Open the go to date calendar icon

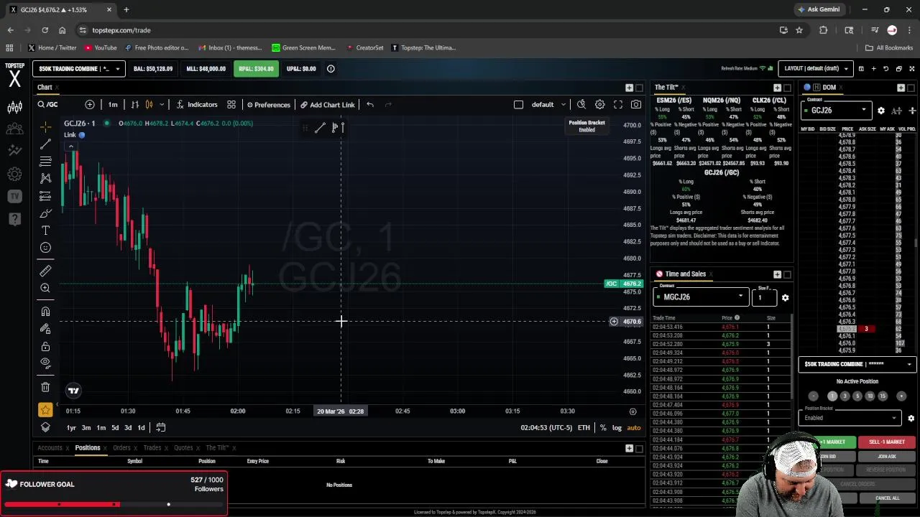click(x=160, y=428)
